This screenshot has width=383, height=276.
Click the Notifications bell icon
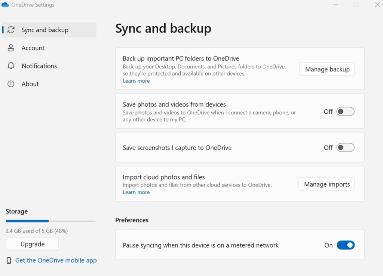point(11,66)
